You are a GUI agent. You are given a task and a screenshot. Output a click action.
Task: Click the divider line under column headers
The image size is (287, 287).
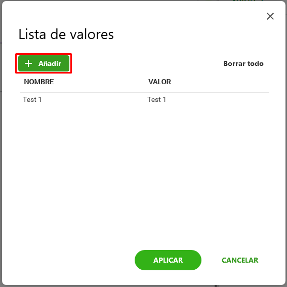click(144, 92)
